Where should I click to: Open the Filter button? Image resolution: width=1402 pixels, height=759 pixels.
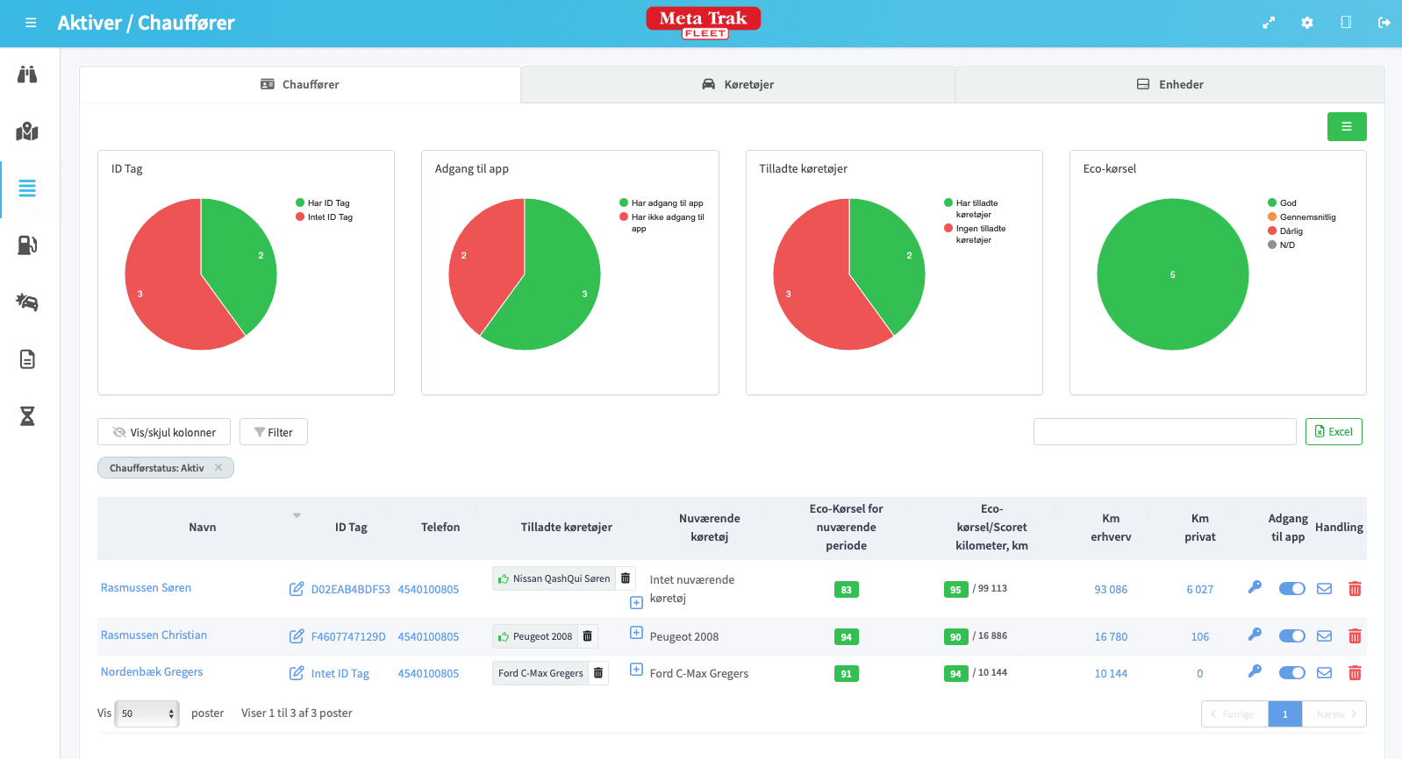(274, 432)
